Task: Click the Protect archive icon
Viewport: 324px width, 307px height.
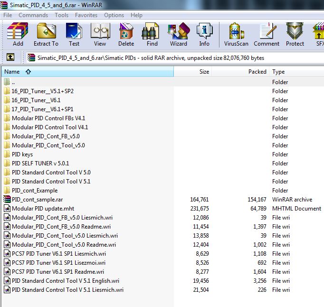Action: [x=295, y=34]
